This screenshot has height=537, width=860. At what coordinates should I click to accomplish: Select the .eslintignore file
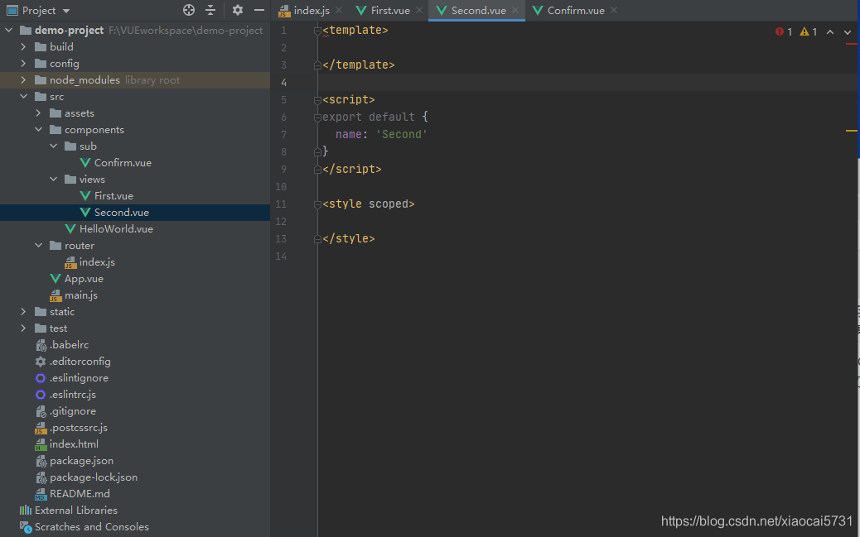(x=79, y=378)
